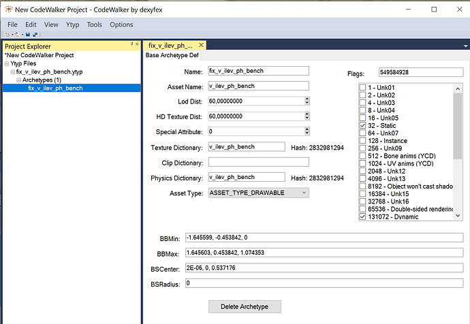
Task: Click into the Name field
Action: tap(258, 71)
